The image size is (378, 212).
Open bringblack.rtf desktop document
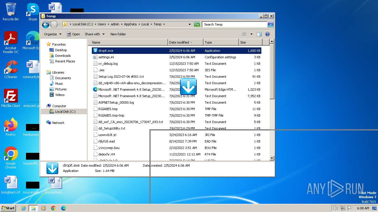coord(11,185)
